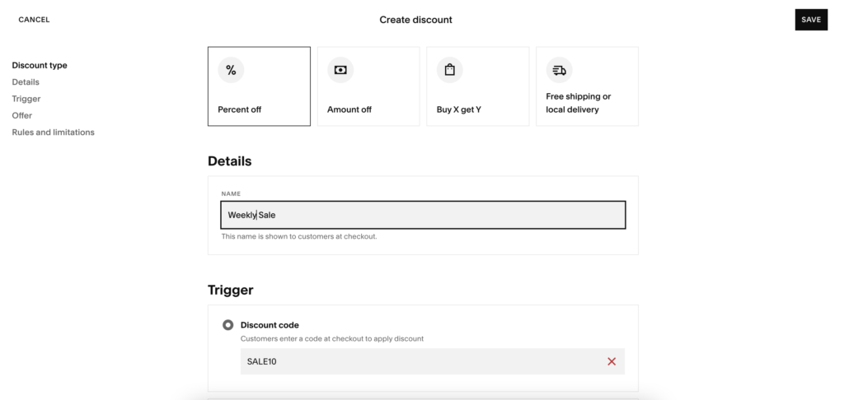The width and height of the screenshot is (844, 400).
Task: Click the Amount off cash icon
Action: [340, 71]
